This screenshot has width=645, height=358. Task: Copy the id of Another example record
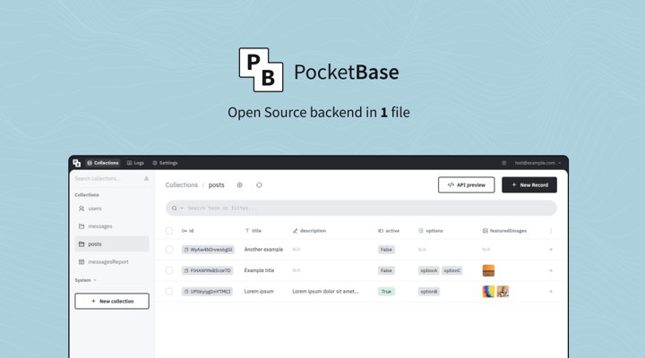(x=186, y=250)
